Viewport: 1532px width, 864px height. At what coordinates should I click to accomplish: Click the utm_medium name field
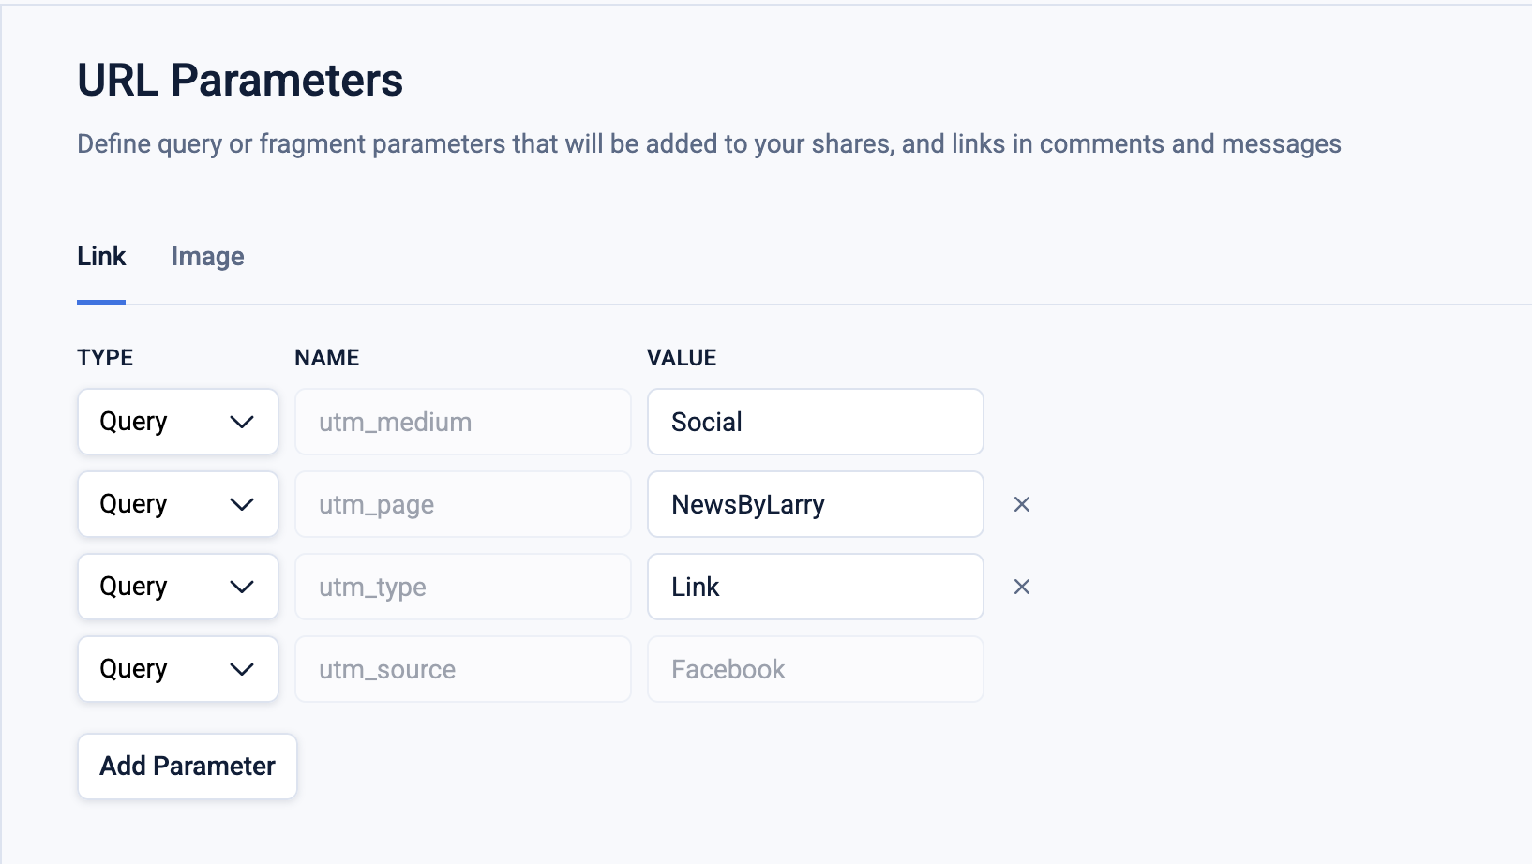[x=463, y=422]
